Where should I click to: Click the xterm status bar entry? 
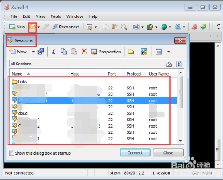115,173
